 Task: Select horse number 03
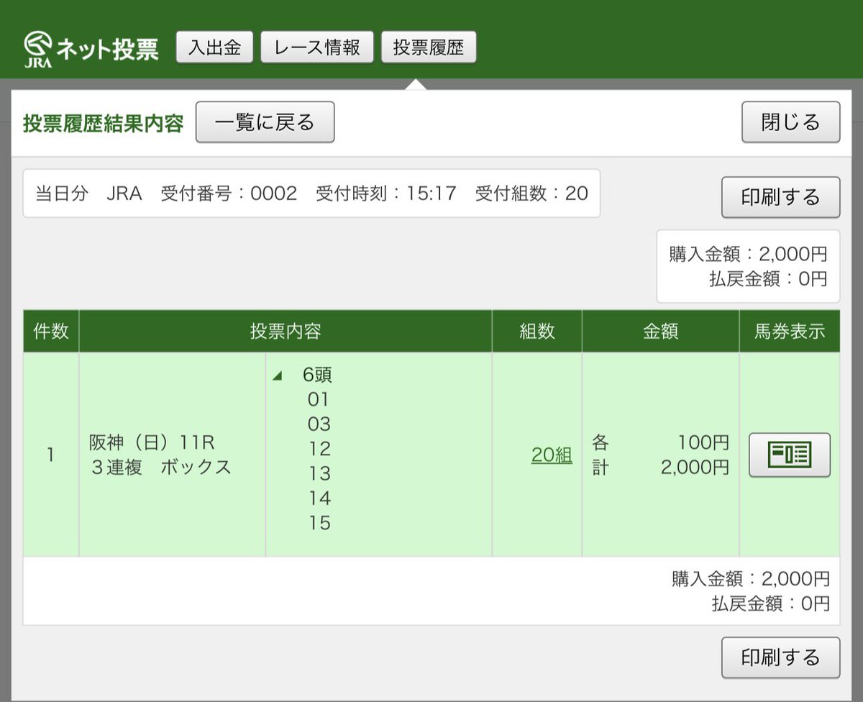tap(319, 424)
